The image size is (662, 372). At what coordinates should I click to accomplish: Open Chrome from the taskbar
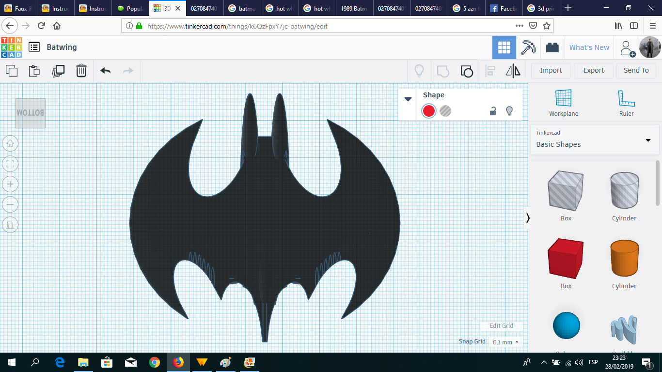(155, 362)
